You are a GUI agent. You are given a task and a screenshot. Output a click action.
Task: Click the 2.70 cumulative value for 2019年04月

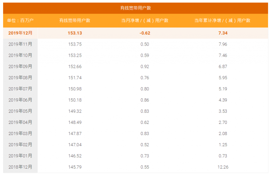(223, 122)
